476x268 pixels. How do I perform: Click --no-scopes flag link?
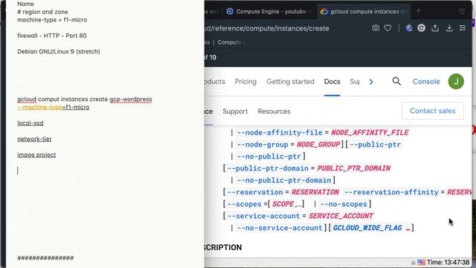pyautogui.click(x=344, y=204)
